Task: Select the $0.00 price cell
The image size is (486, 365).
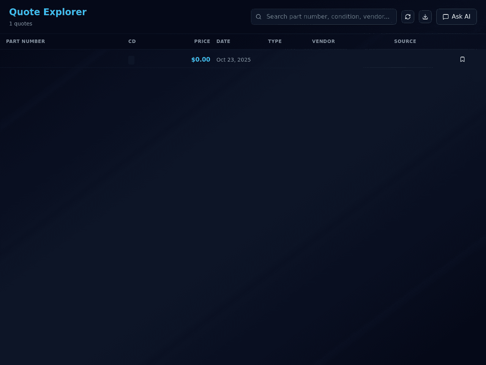Action: (x=200, y=59)
